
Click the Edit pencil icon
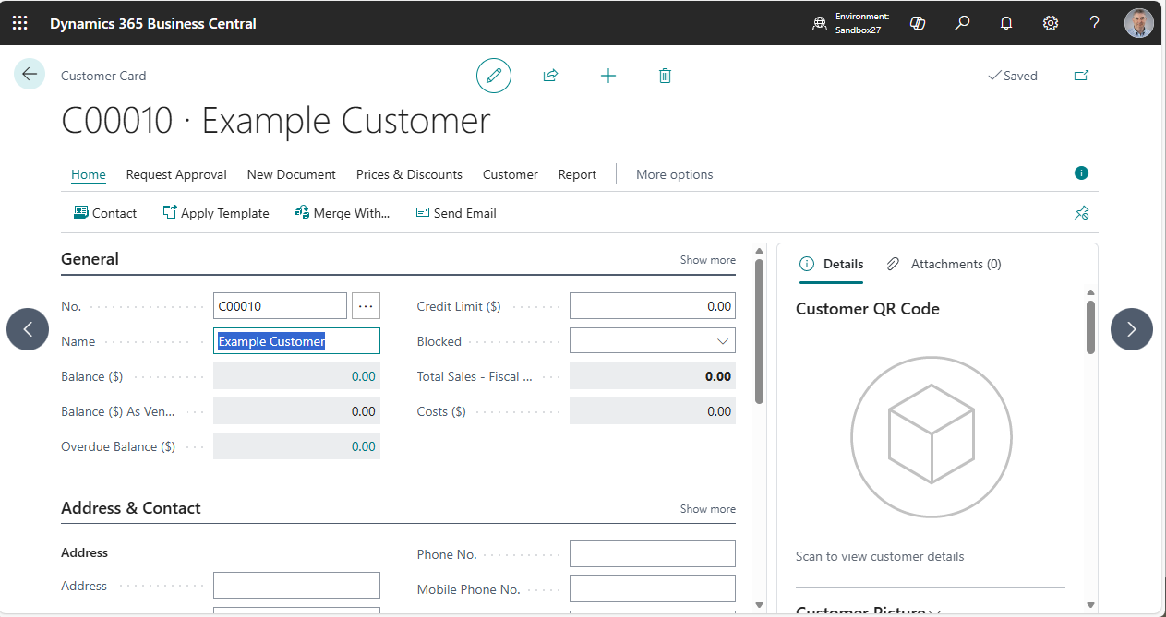pos(494,76)
